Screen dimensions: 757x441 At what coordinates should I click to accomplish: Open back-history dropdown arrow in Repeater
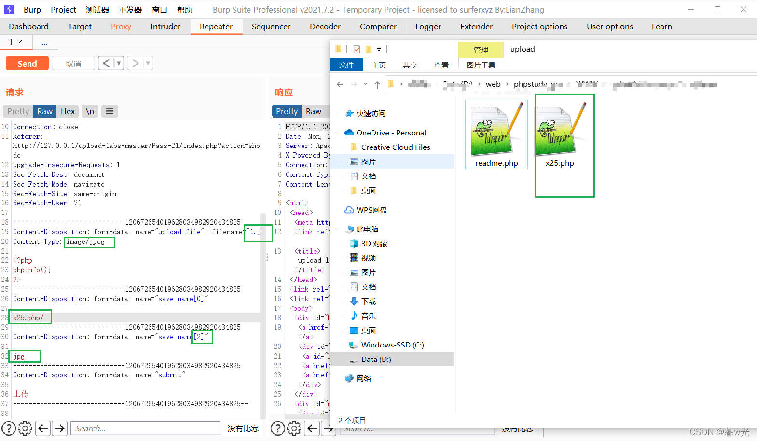[119, 63]
